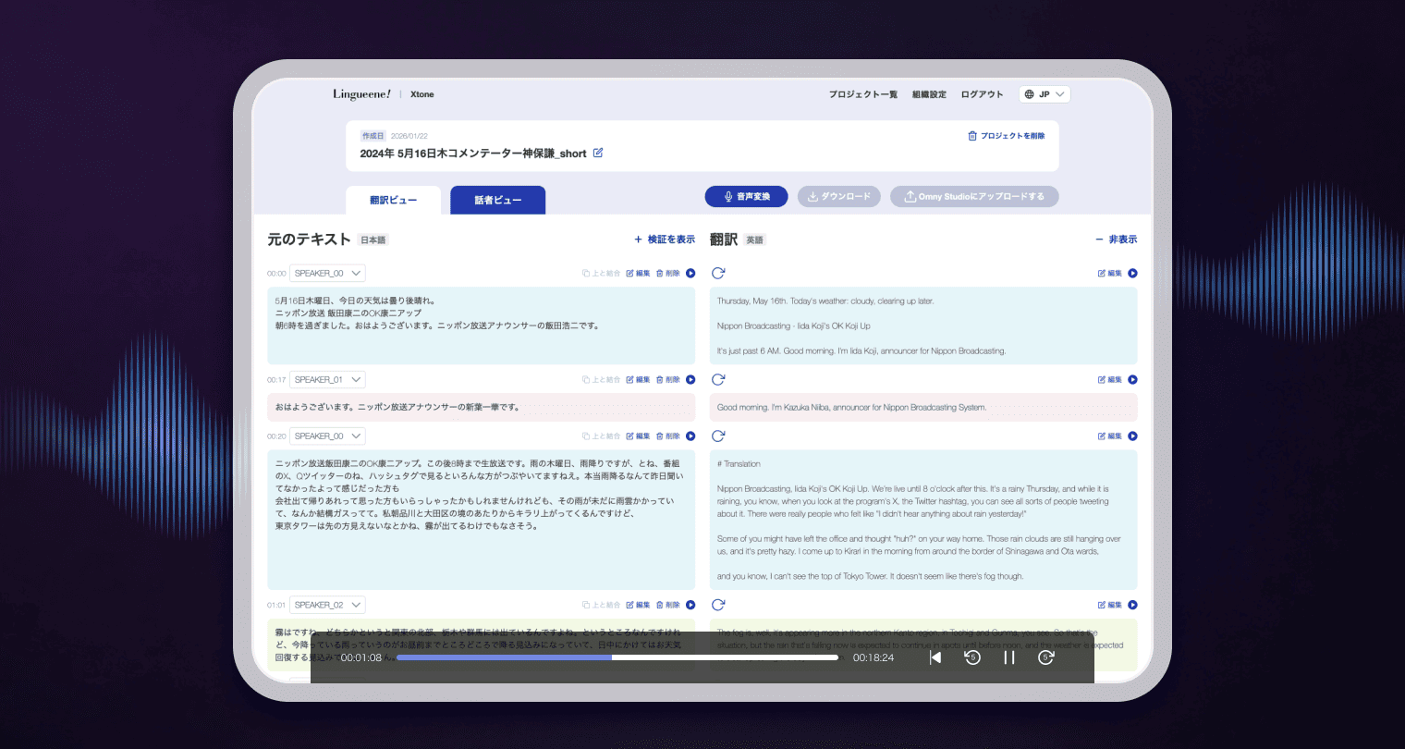
Task: Play source audio of the SPEAKER_01 segment
Action: [690, 379]
